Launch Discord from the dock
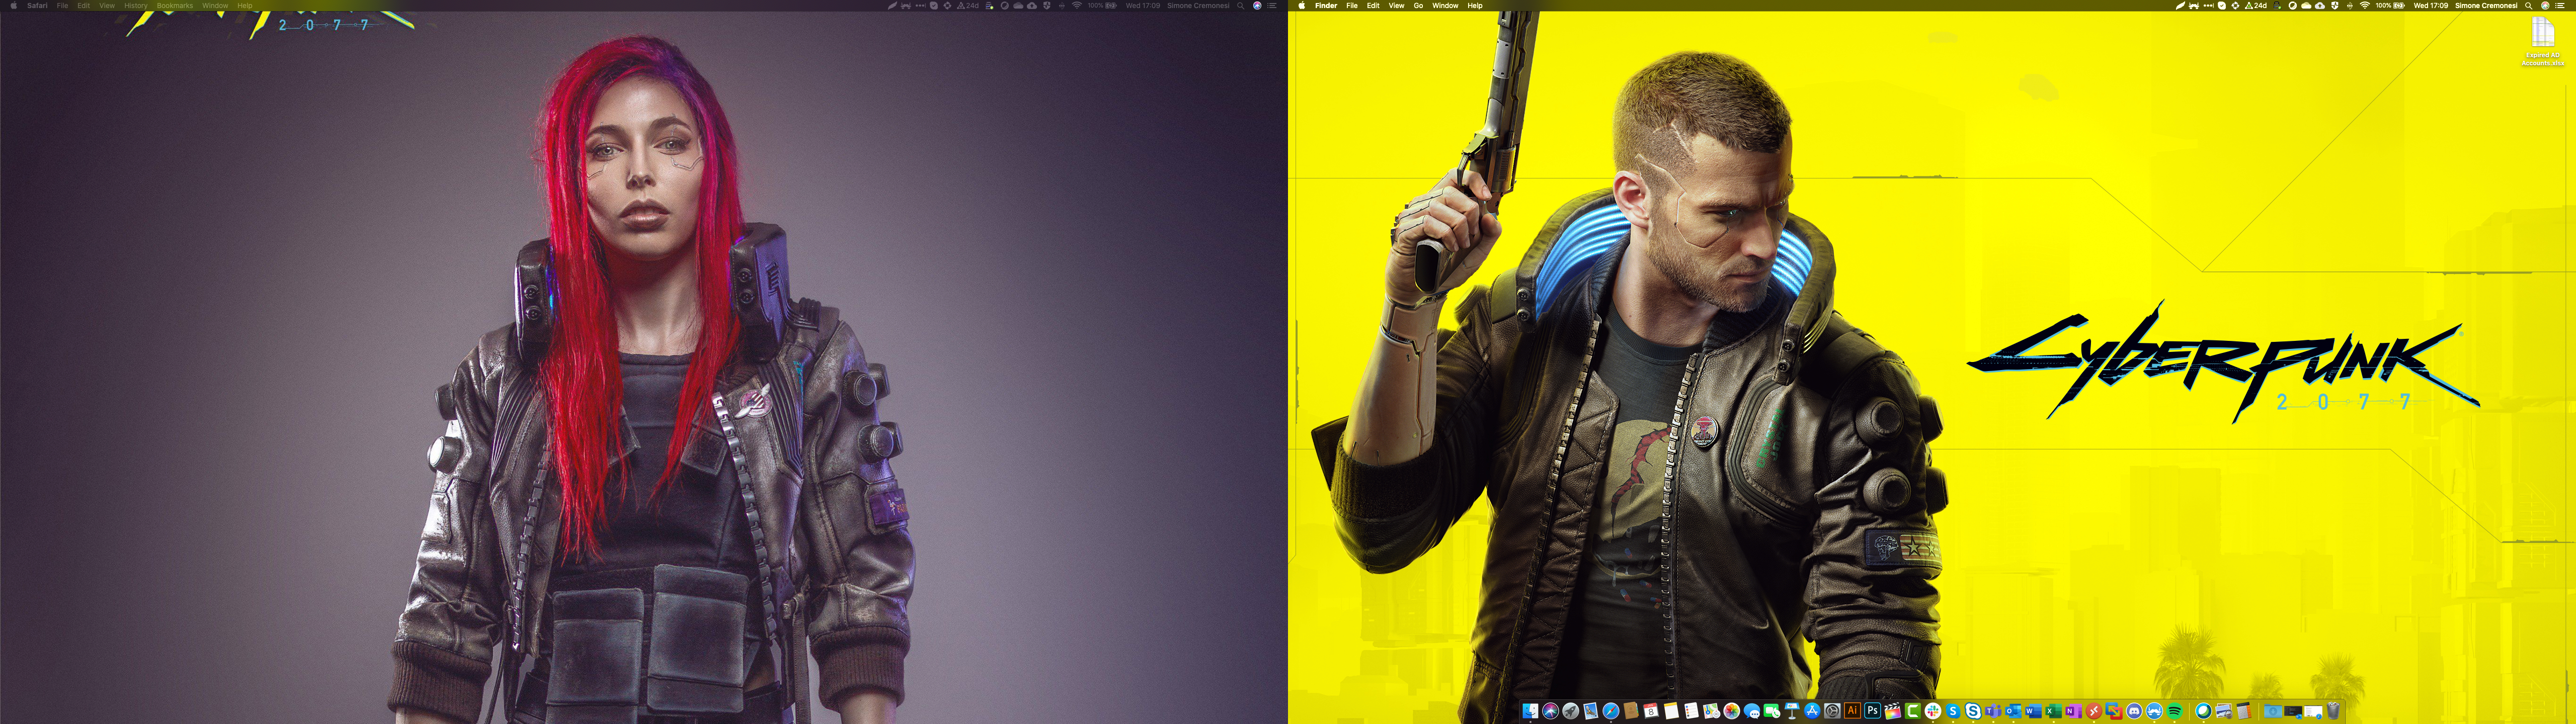Screen dimensions: 2576x724 click(x=2134, y=711)
